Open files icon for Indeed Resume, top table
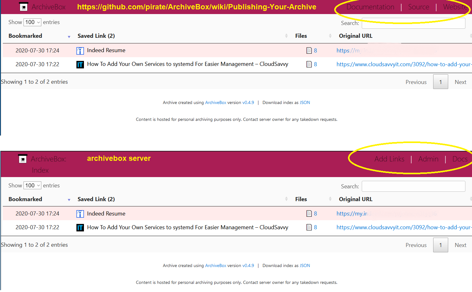This screenshot has width=472, height=292. click(309, 51)
